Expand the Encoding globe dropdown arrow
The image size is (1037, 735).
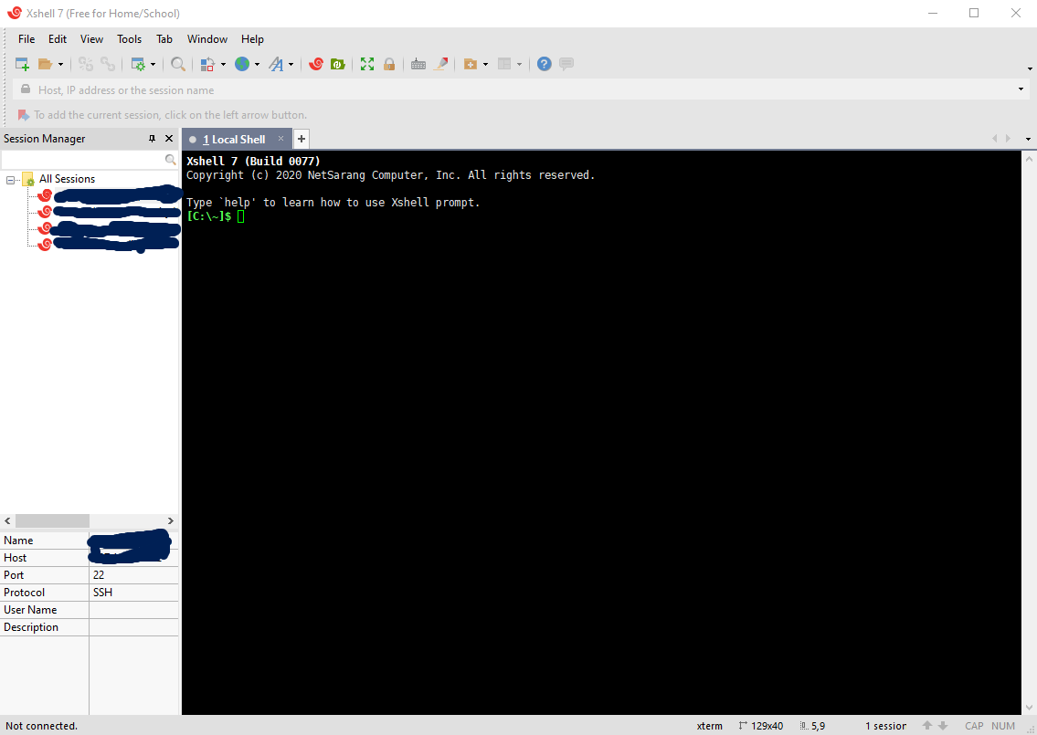[258, 64]
